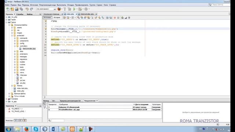The width and height of the screenshot is (235, 132).
Task: Expand the yii_app project node
Action: click(7, 102)
